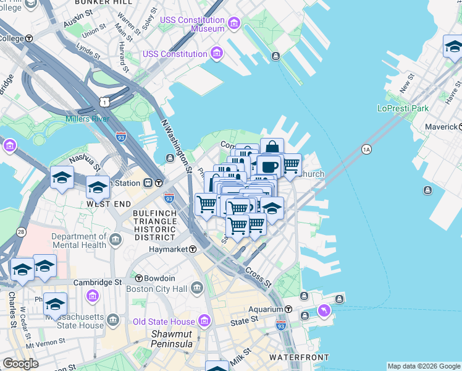
Task: Open the Old State House museum pin
Action: [204, 321]
